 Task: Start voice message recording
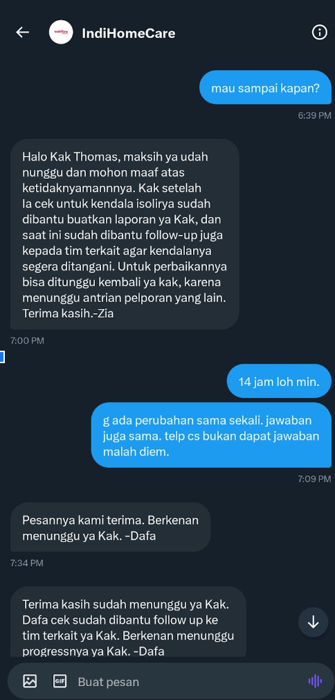point(315,681)
